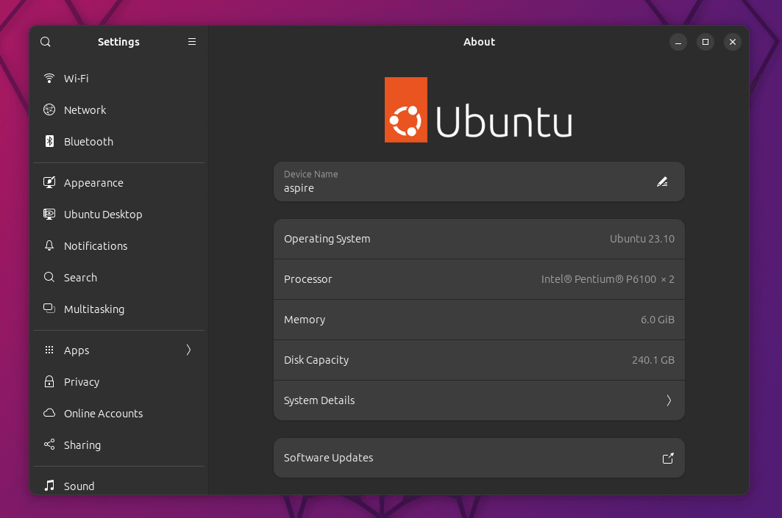Open System Details via its chevron
Screen dimensions: 782x518
[669, 400]
